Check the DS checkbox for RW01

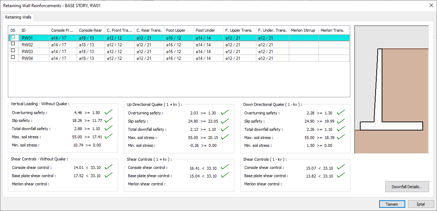[13, 37]
